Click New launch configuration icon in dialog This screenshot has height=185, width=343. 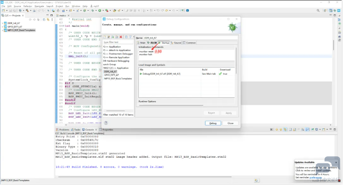105,37
